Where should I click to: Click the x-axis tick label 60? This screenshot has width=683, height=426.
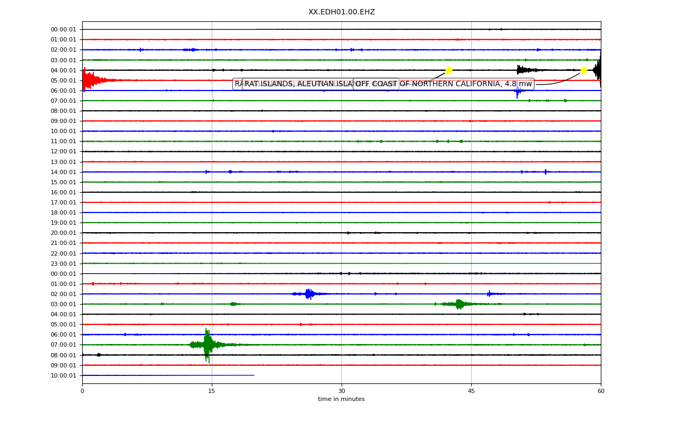601,391
